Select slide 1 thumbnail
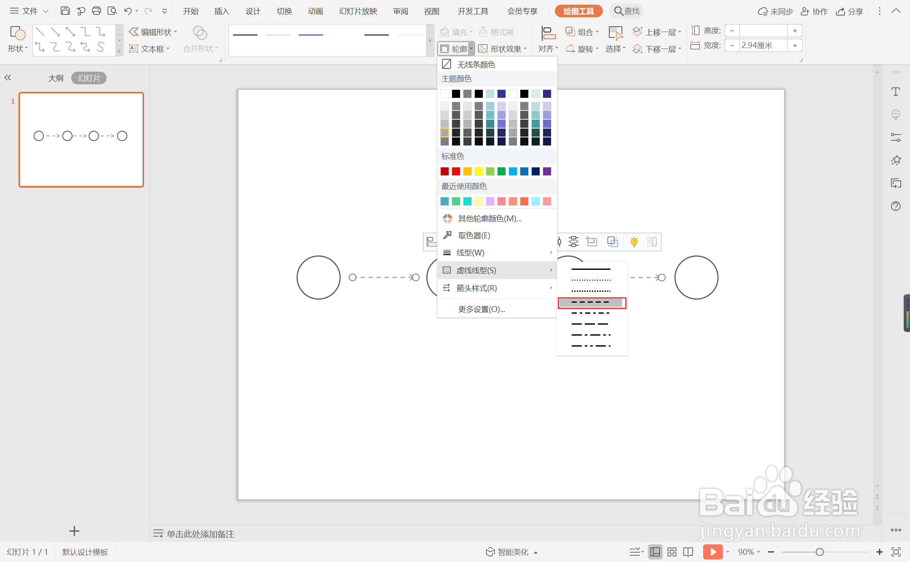The height and width of the screenshot is (562, 910). (x=81, y=140)
